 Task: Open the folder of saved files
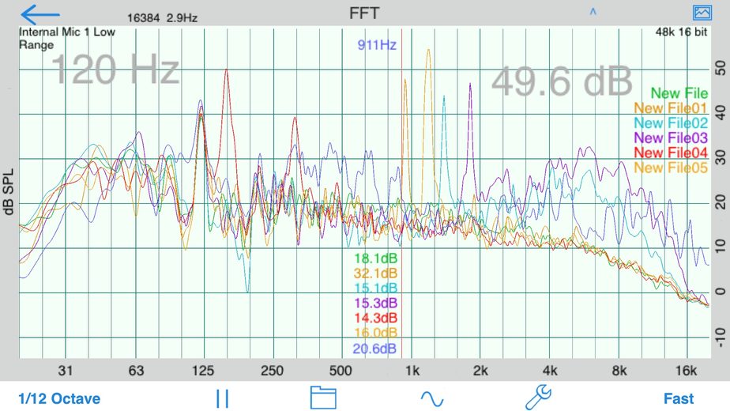(323, 398)
